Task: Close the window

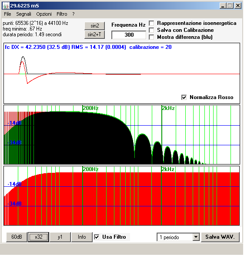Action: [x=238, y=6]
